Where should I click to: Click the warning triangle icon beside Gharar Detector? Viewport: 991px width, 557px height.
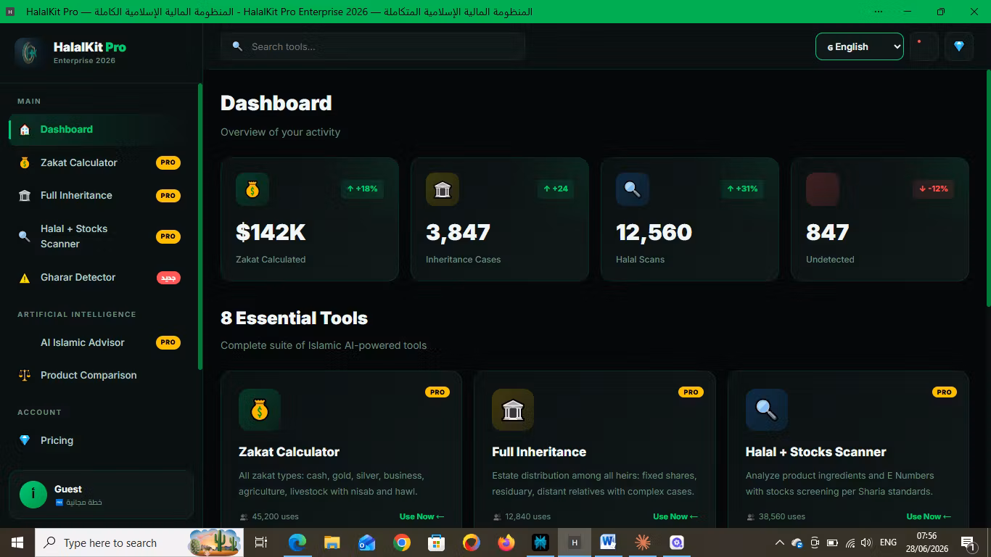[x=25, y=278]
